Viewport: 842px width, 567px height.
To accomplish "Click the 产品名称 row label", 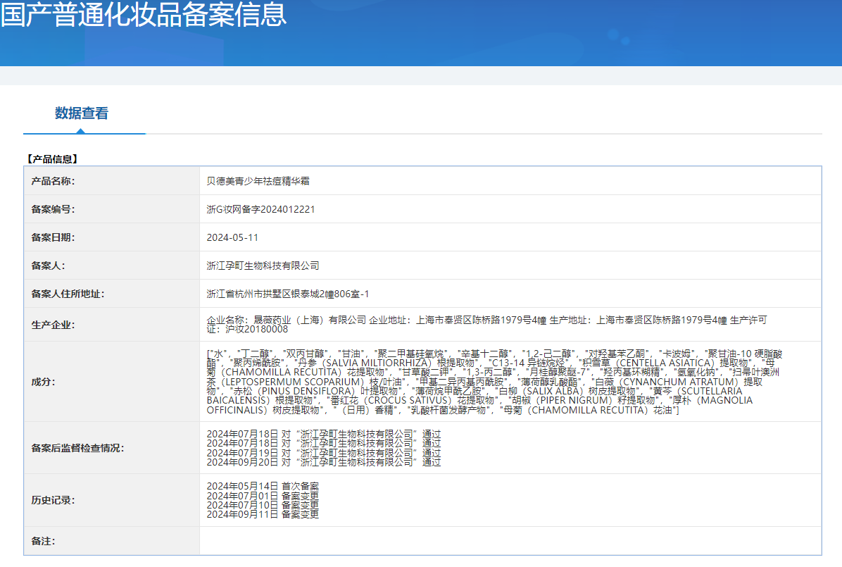I will click(x=53, y=181).
